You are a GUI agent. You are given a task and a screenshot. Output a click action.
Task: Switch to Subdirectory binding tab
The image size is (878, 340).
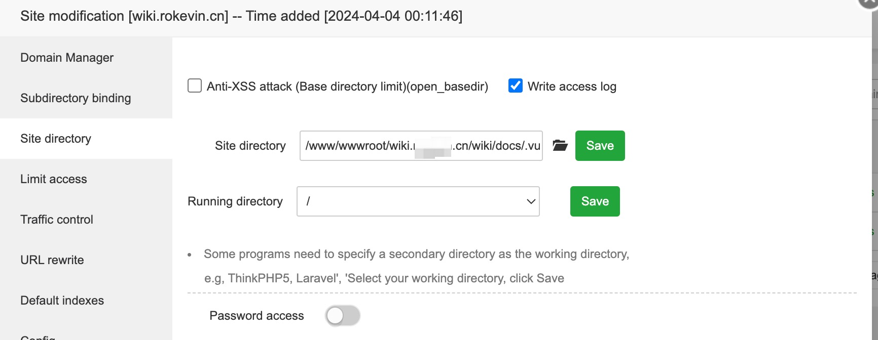76,98
